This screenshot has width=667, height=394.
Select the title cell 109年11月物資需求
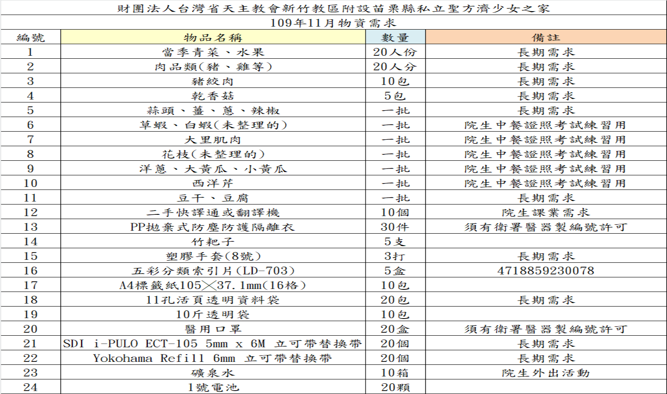[x=333, y=23]
